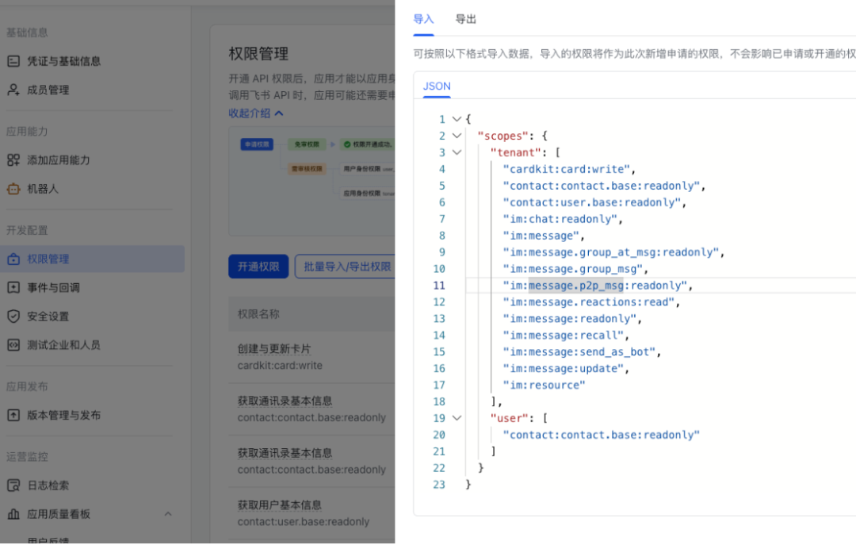856x545 pixels.
Task: Switch to the 导入 tab
Action: click(423, 20)
